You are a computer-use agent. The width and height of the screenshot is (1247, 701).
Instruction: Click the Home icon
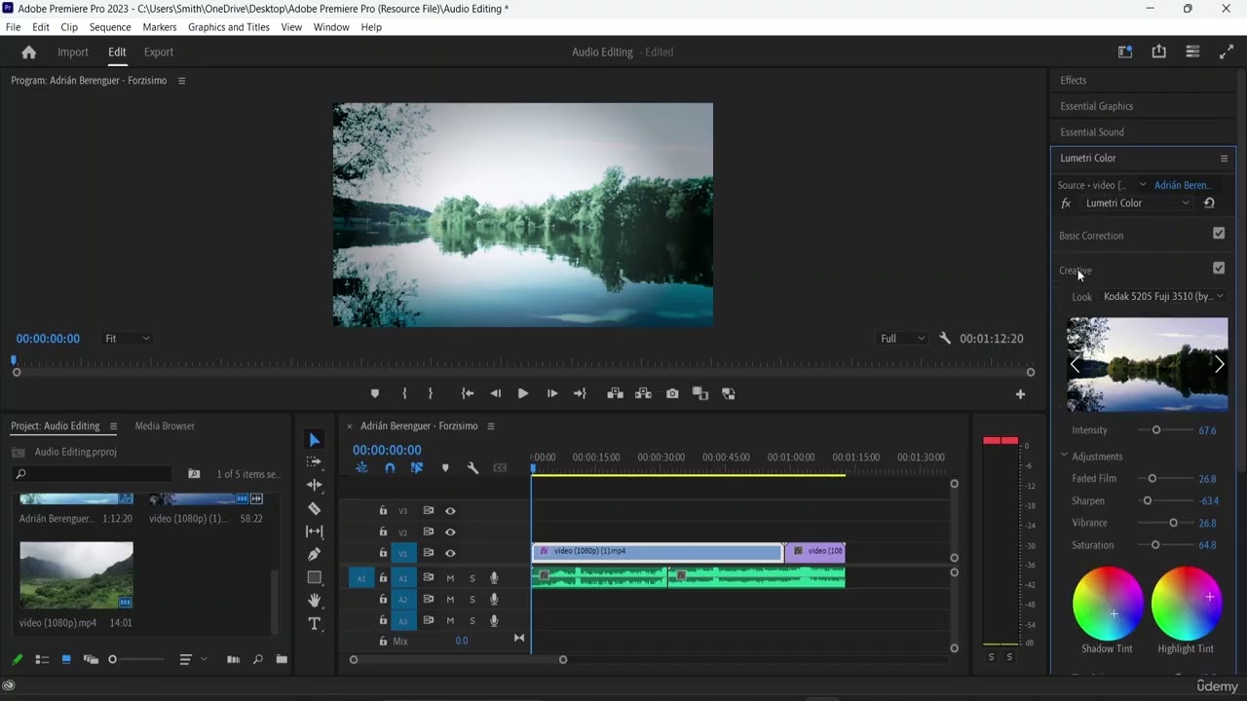tap(28, 53)
